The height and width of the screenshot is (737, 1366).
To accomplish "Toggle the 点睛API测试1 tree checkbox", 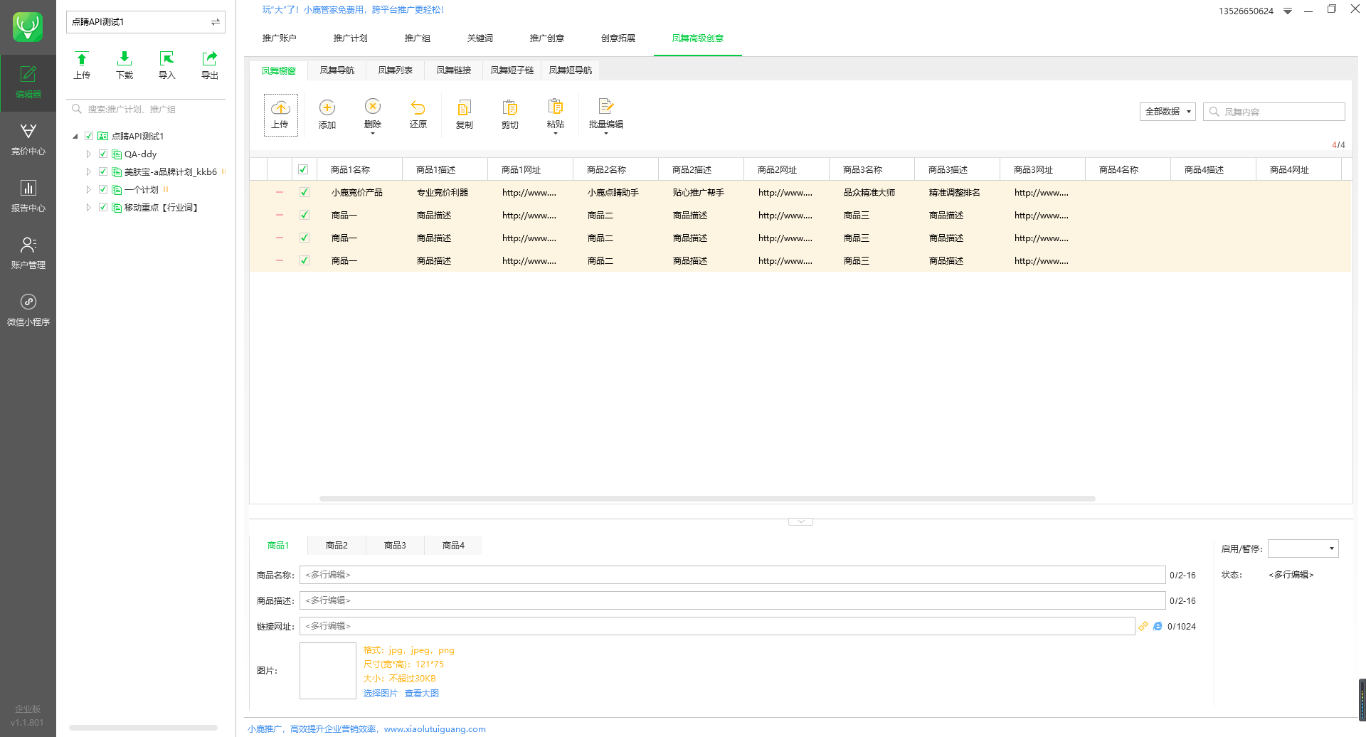I will [89, 136].
